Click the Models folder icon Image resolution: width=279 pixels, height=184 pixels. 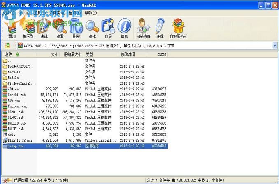(x=5, y=78)
